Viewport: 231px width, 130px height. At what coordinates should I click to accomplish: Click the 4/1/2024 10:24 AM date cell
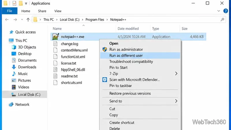131,37
